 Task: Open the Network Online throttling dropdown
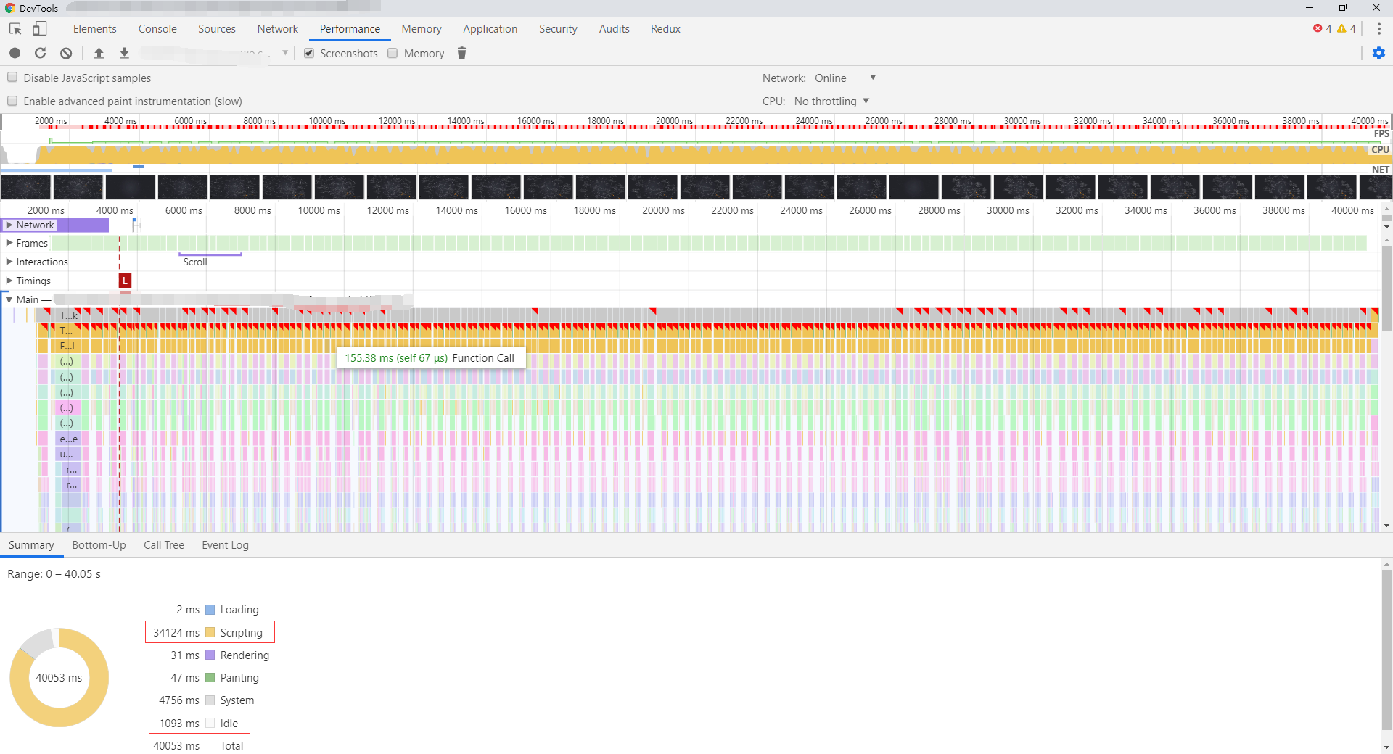pyautogui.click(x=845, y=78)
